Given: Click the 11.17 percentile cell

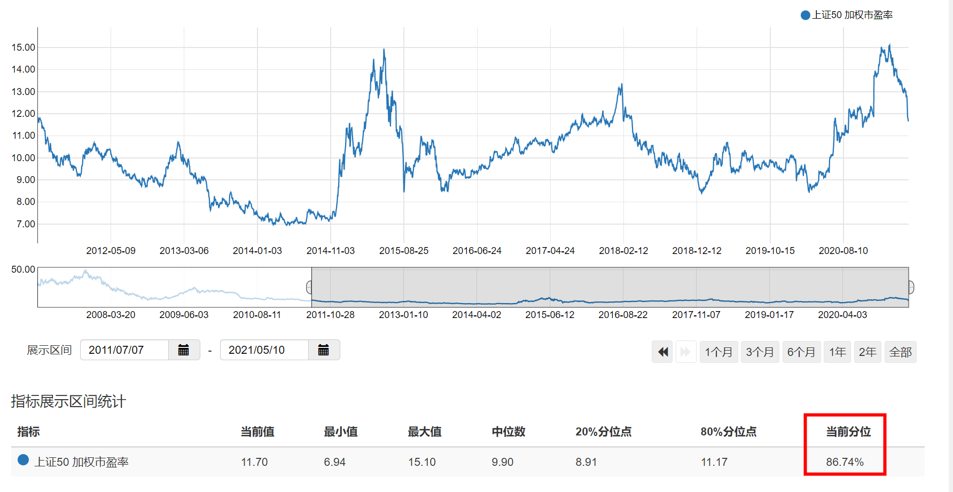Looking at the screenshot, I should (x=714, y=462).
